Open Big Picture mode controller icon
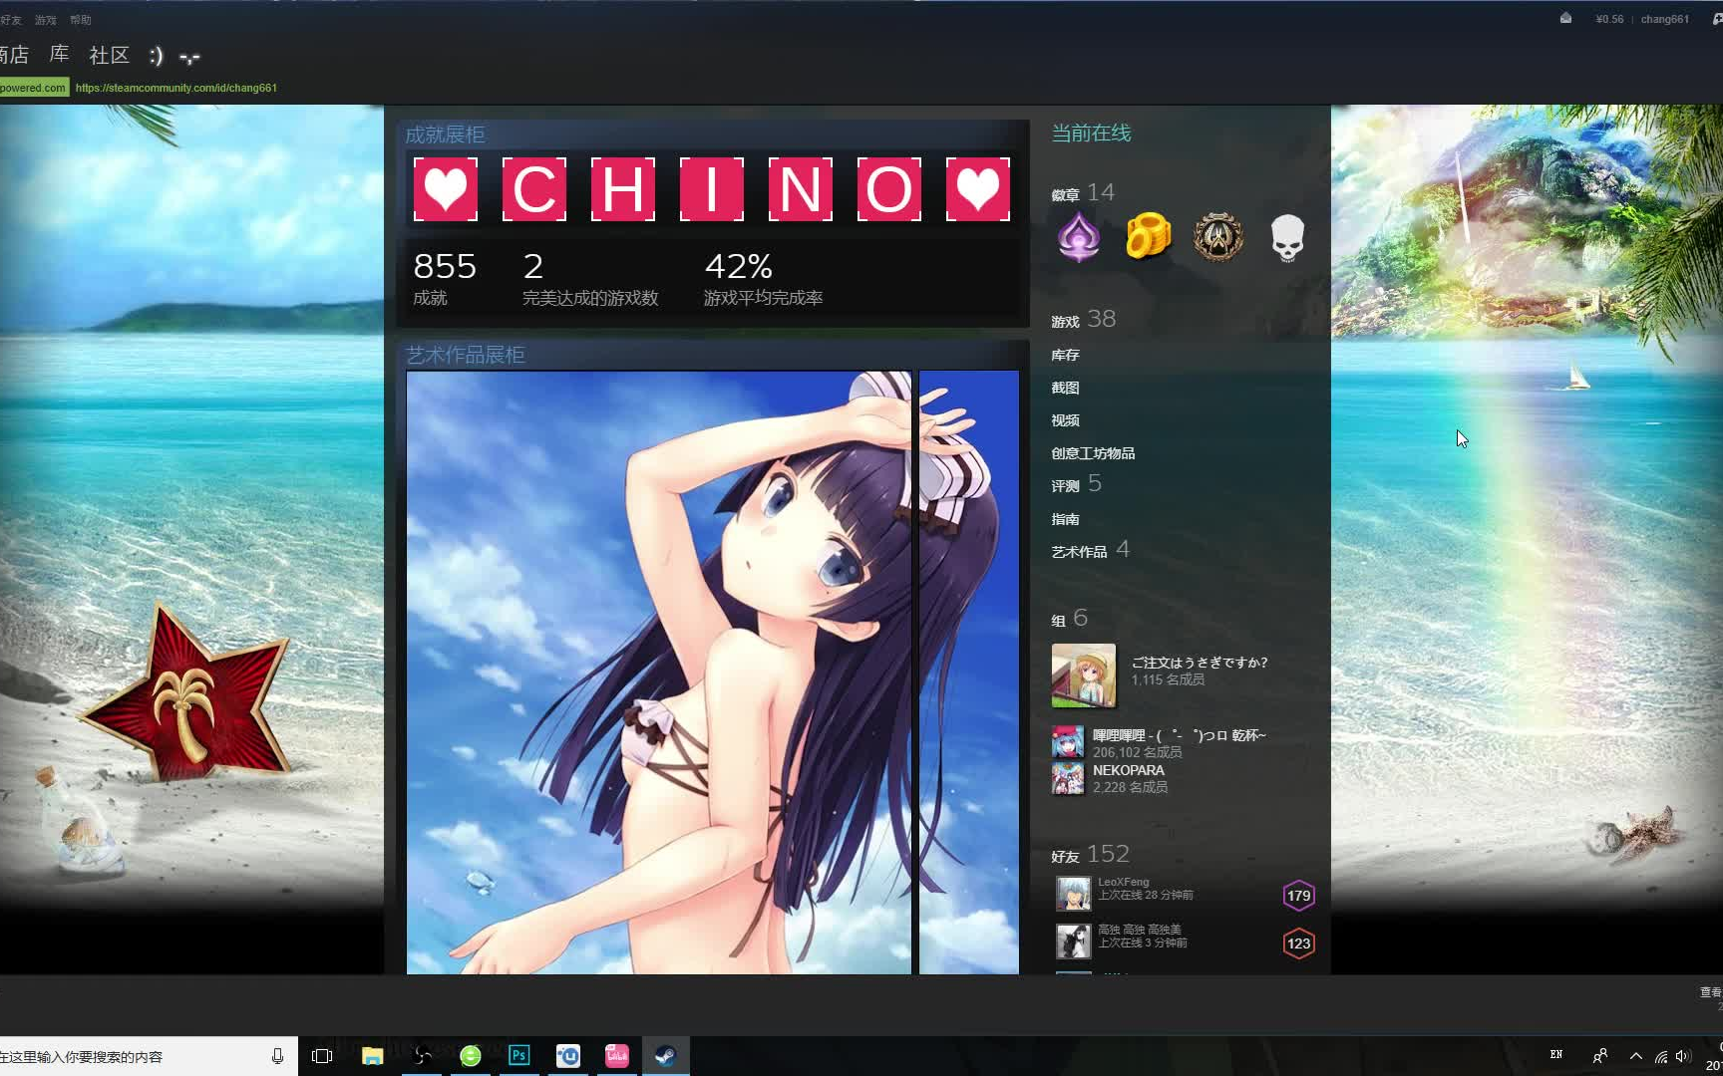The height and width of the screenshot is (1076, 1723). tap(1717, 18)
